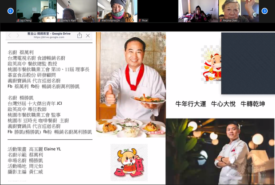The width and height of the screenshot is (275, 185).
Task: Click the ox cartoon holding 大吉 sign
Action: [x=129, y=162]
